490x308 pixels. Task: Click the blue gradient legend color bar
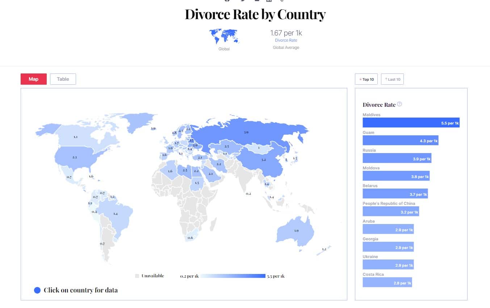click(x=233, y=276)
